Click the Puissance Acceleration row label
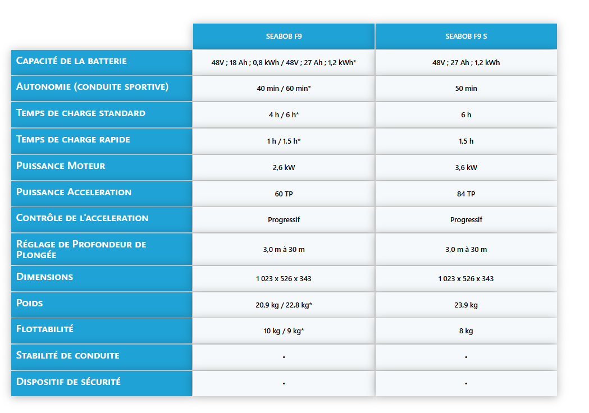Viewport: 589px width, 413px height. point(74,192)
